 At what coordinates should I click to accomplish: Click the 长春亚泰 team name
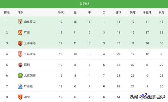[30, 54]
